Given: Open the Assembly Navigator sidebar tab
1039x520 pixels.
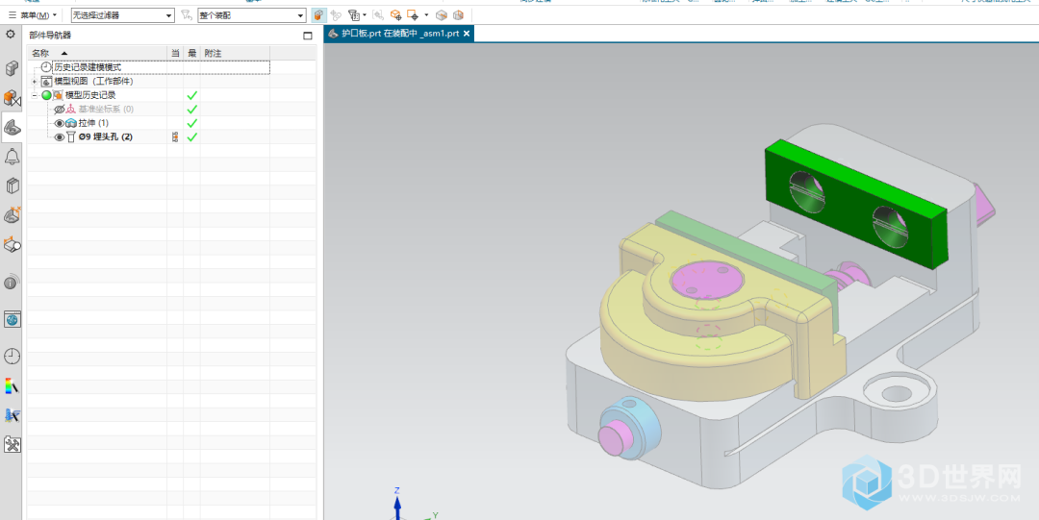Looking at the screenshot, I should [x=13, y=68].
